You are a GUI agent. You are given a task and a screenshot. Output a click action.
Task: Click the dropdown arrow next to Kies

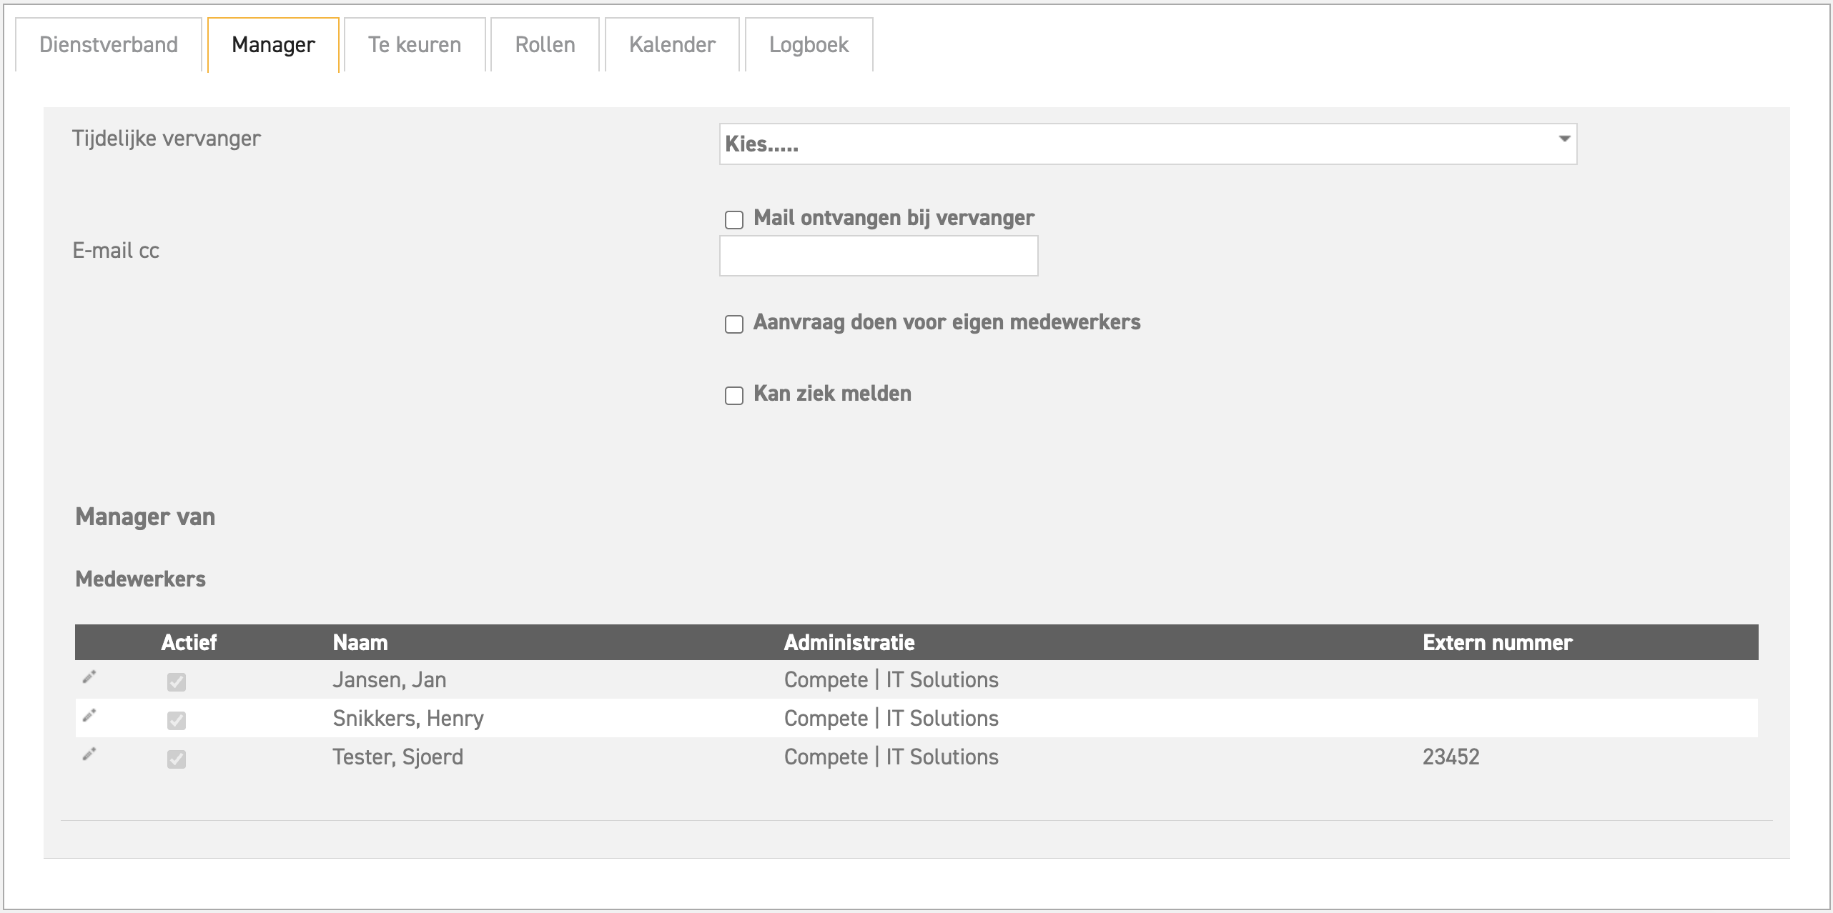pyautogui.click(x=1564, y=139)
